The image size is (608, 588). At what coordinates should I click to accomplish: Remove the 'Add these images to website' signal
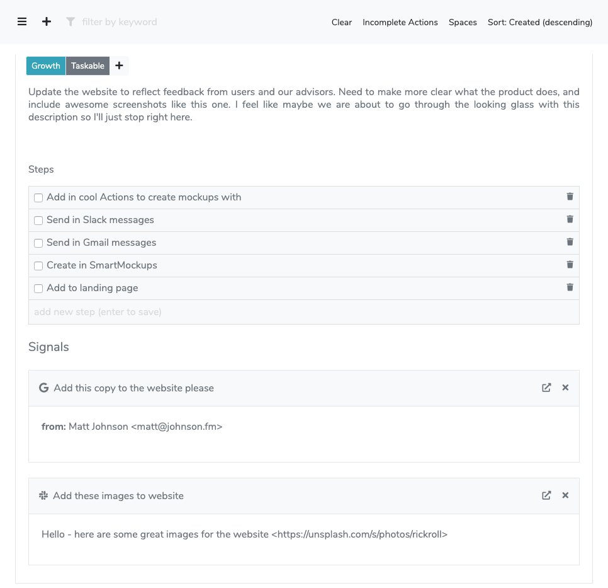(x=565, y=495)
